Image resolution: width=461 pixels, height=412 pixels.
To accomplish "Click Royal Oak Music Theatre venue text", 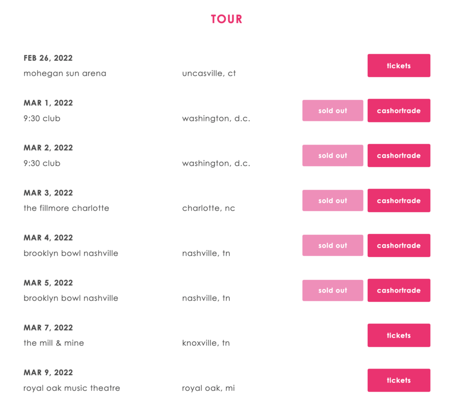I will pyautogui.click(x=71, y=388).
